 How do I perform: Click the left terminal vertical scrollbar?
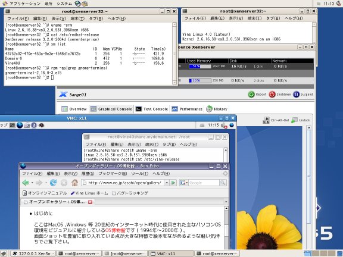pyautogui.click(x=174, y=54)
